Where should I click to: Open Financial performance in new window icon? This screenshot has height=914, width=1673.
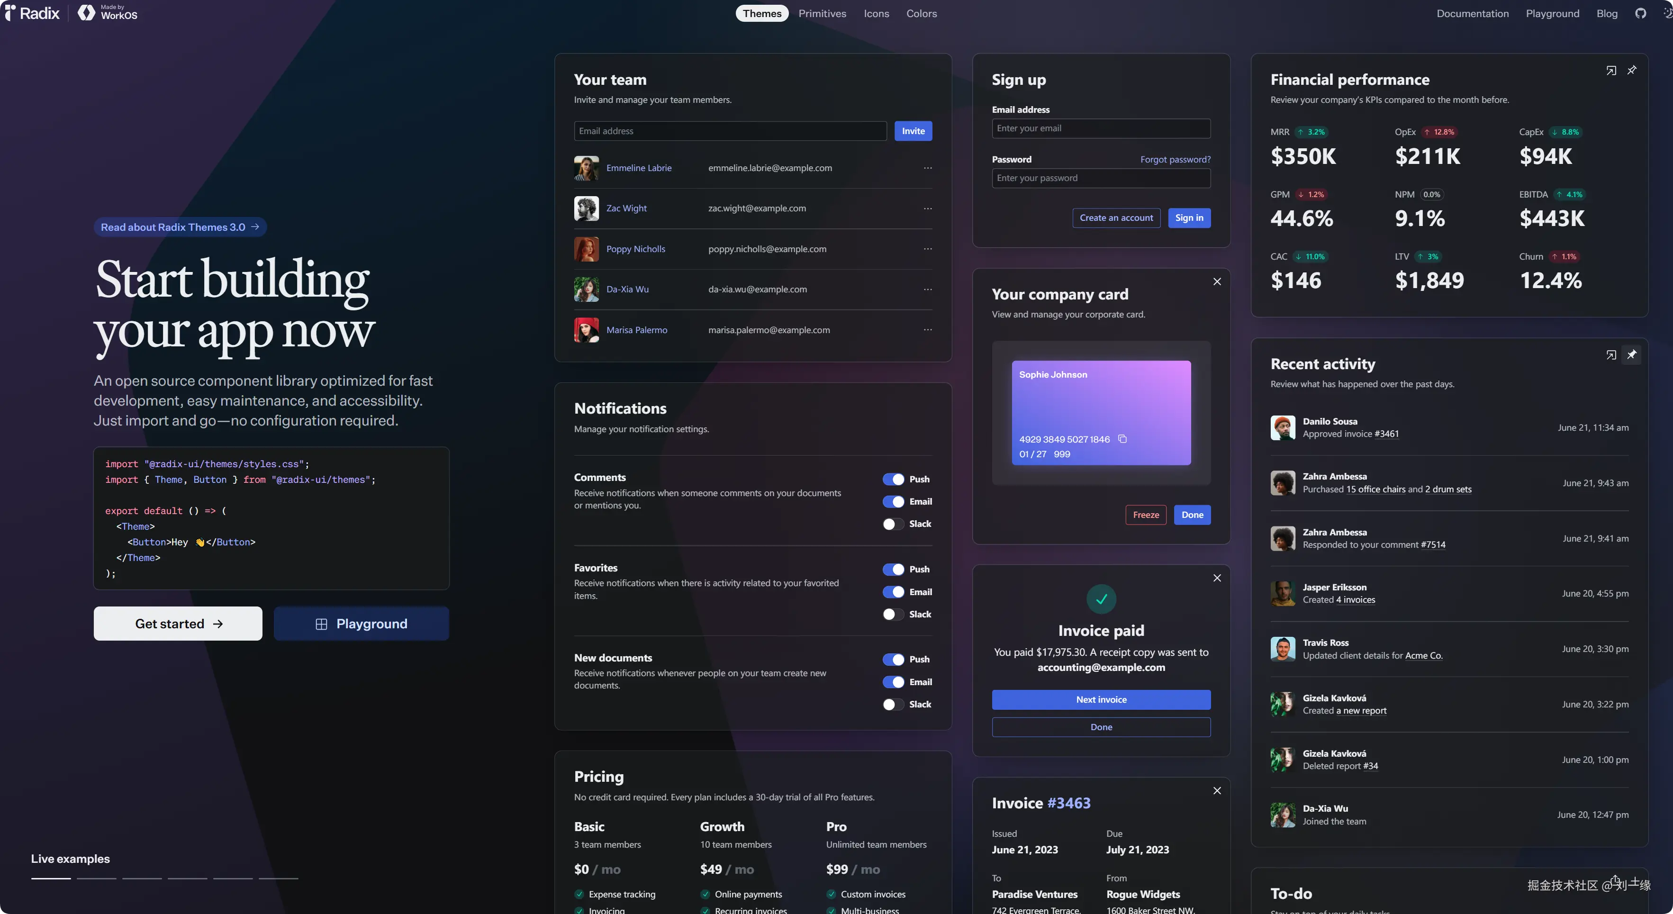(x=1611, y=71)
